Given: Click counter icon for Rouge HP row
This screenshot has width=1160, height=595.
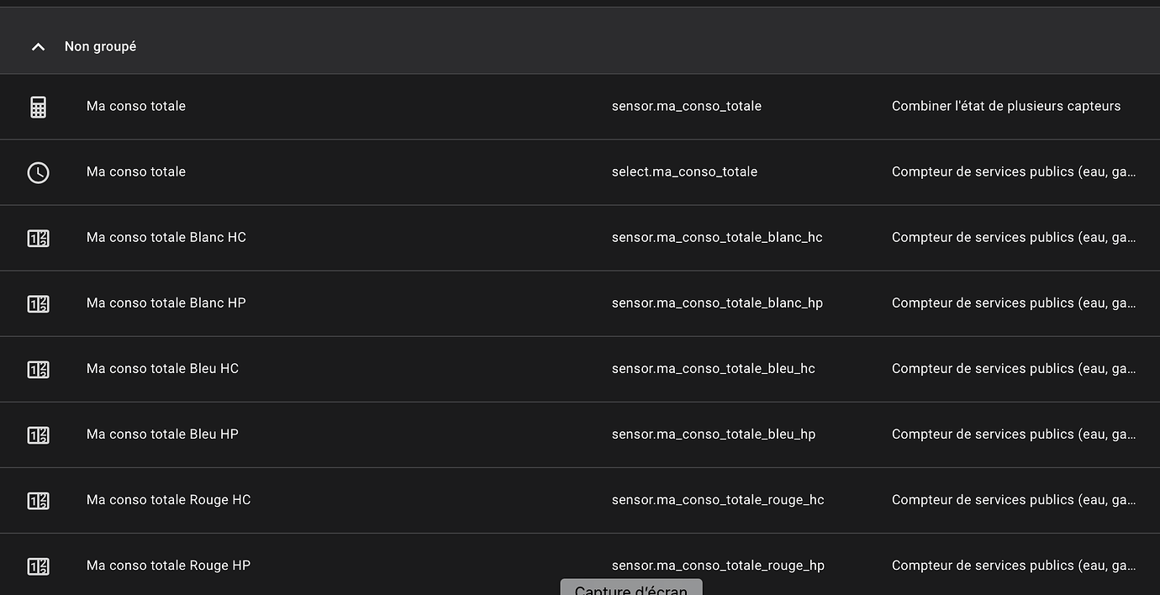Looking at the screenshot, I should [38, 566].
